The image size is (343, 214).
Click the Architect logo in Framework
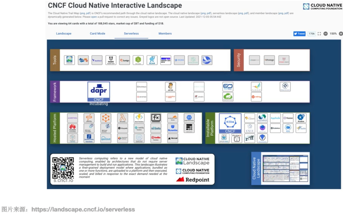pyautogui.click(x=142, y=87)
